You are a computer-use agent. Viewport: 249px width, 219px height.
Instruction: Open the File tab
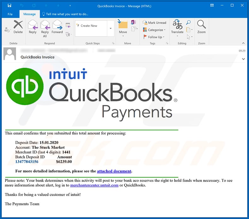[10, 14]
